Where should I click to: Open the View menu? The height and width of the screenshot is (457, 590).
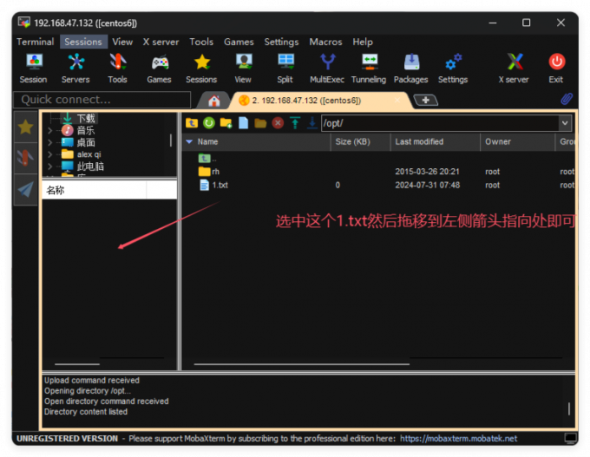point(122,42)
